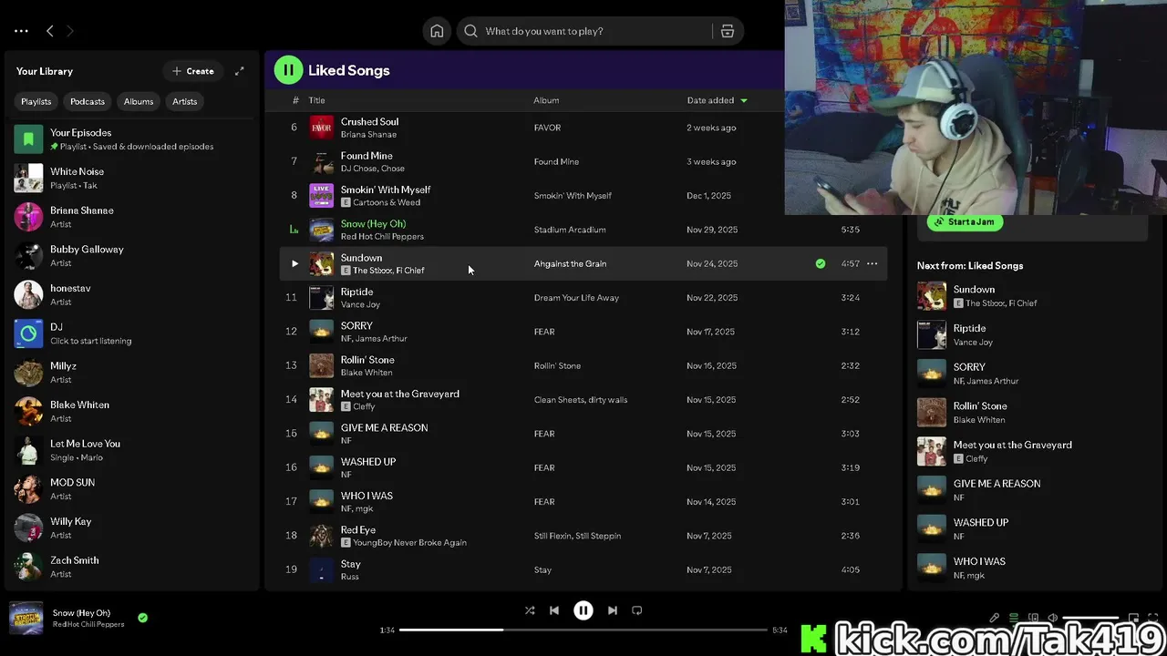
Task: Expand Your Library to full view
Action: pos(239,71)
